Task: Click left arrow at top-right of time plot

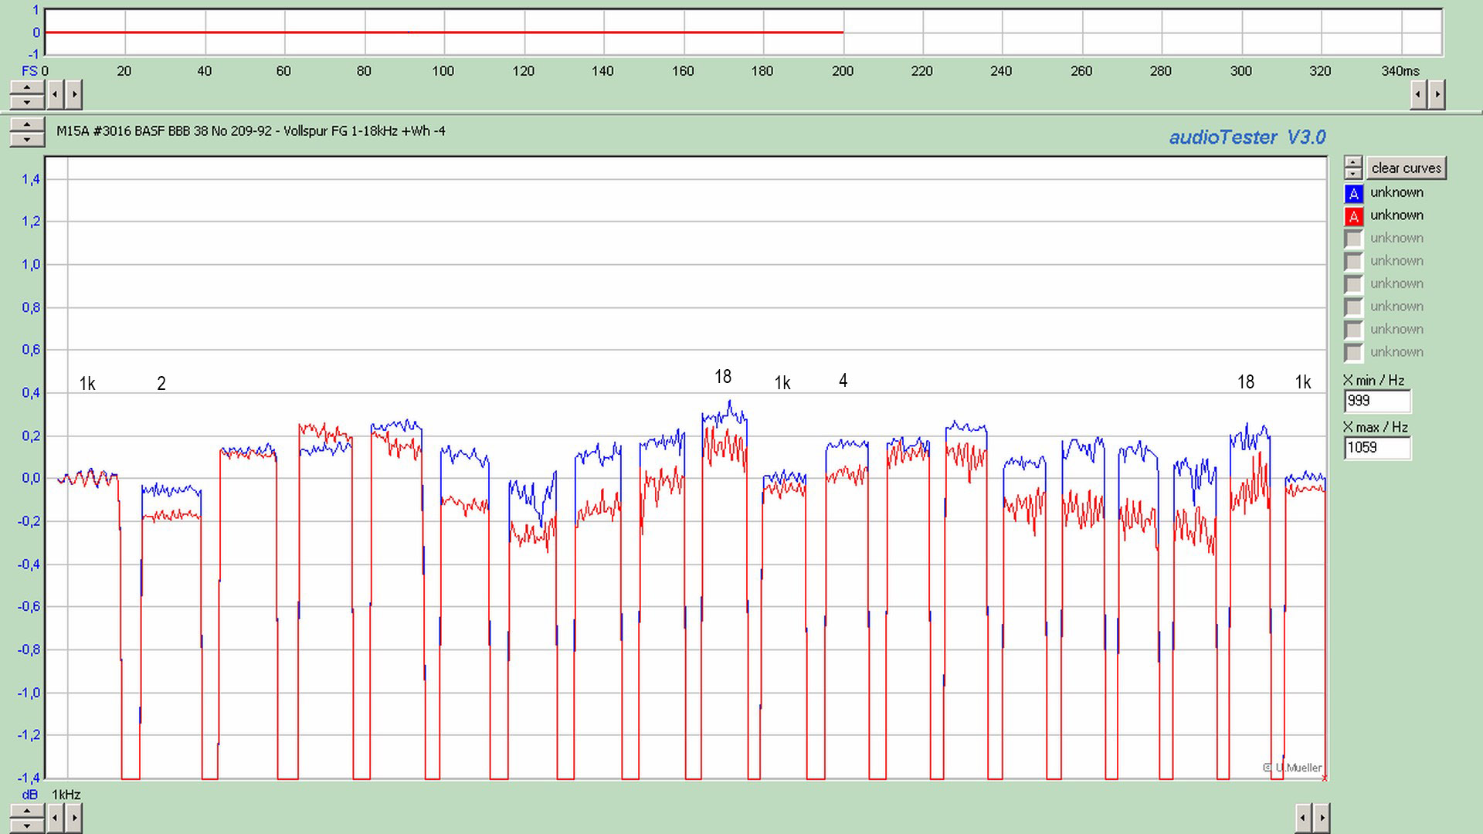Action: pos(1418,95)
